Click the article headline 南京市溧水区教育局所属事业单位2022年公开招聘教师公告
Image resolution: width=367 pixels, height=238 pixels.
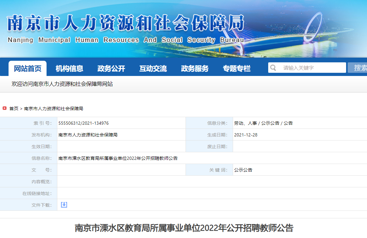point(184,228)
